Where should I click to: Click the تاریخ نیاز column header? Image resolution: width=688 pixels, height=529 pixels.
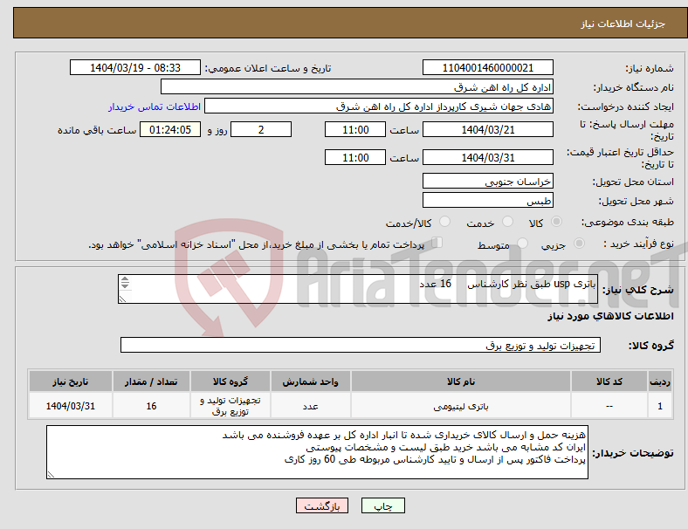[71, 381]
